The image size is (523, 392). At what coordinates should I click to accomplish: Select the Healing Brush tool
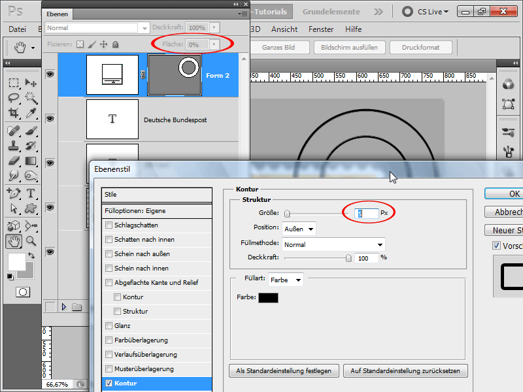tap(14, 130)
